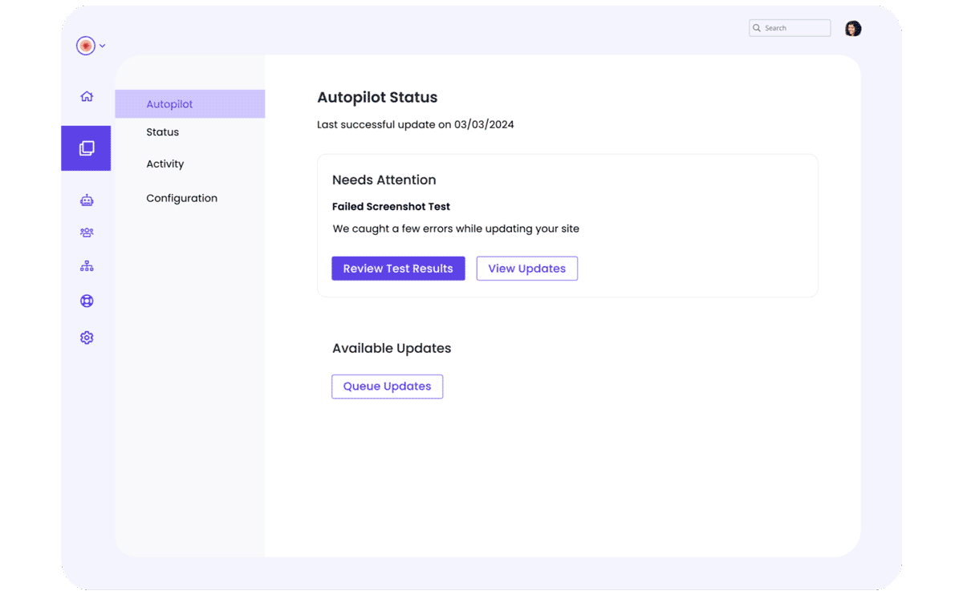Click the circular workspace logo top left
Viewport: 963px width, 595px height.
pyautogui.click(x=84, y=46)
